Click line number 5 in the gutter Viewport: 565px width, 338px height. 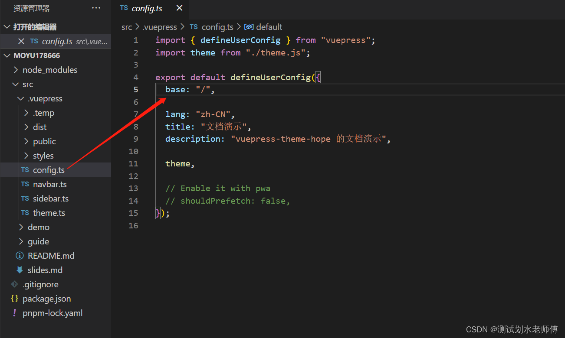(136, 90)
